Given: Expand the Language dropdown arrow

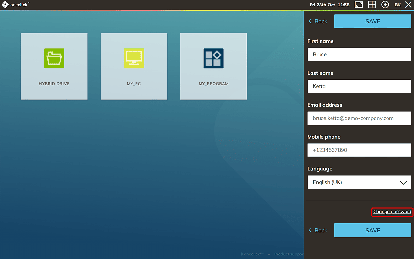Looking at the screenshot, I should 403,182.
